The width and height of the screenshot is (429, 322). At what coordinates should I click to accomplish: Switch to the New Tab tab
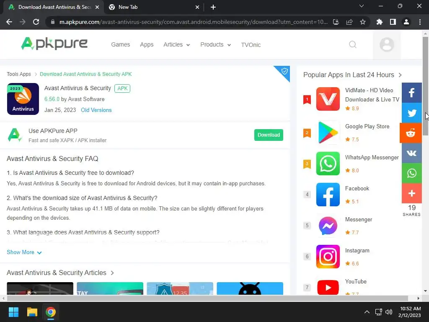(x=154, y=7)
